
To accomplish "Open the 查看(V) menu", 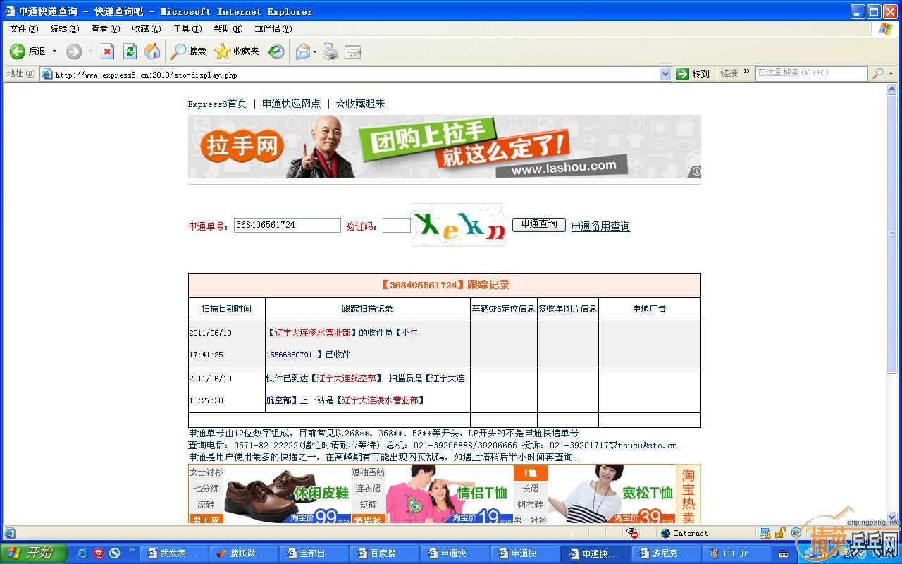I will click(x=106, y=29).
